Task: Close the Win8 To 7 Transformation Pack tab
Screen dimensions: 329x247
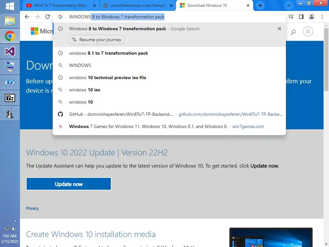Action: pyautogui.click(x=94, y=6)
